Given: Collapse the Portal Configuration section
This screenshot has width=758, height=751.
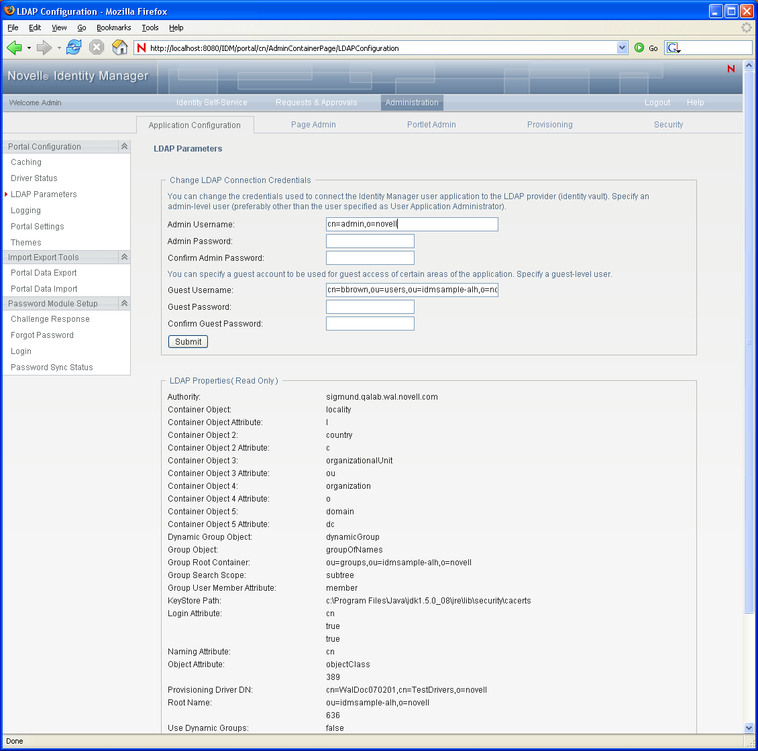Looking at the screenshot, I should (x=124, y=146).
